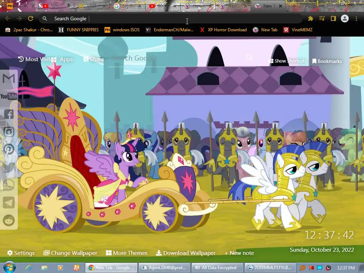Open the VineMEMZ bookmark
The height and width of the screenshot is (273, 364).
tap(298, 30)
